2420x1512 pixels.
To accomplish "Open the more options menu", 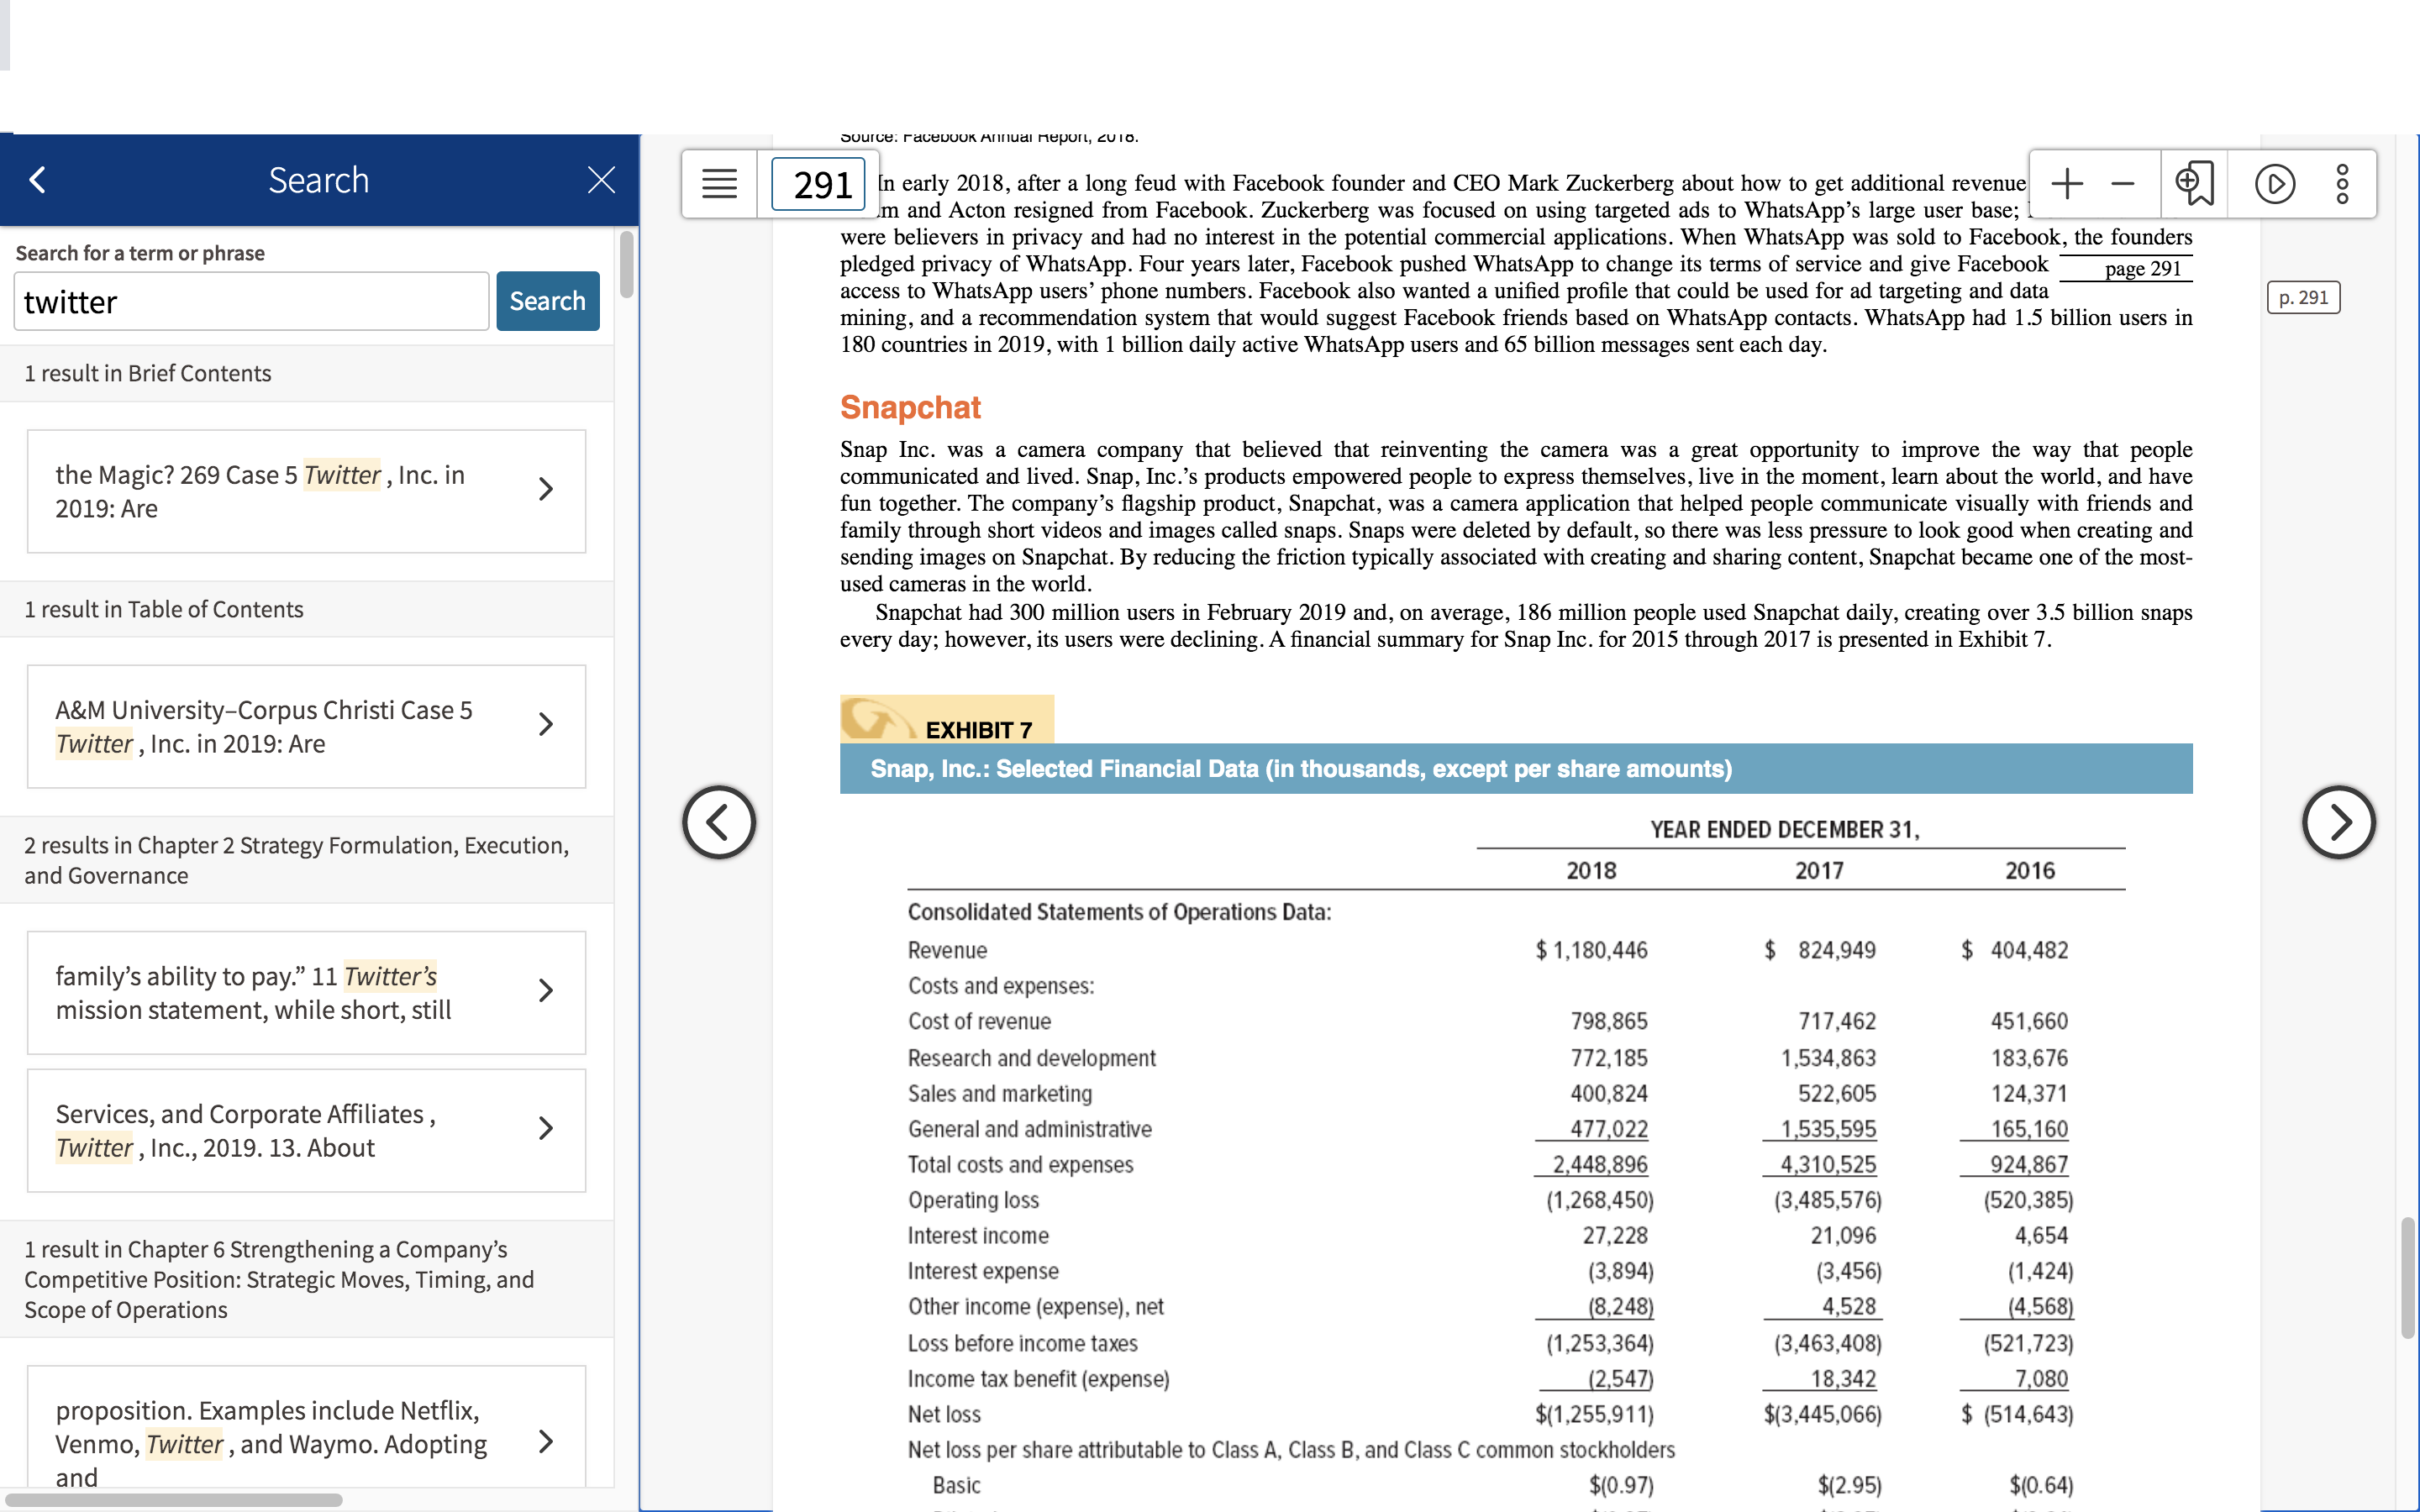I will [2342, 184].
